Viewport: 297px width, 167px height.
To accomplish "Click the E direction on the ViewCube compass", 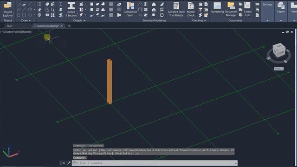I will [288, 51].
